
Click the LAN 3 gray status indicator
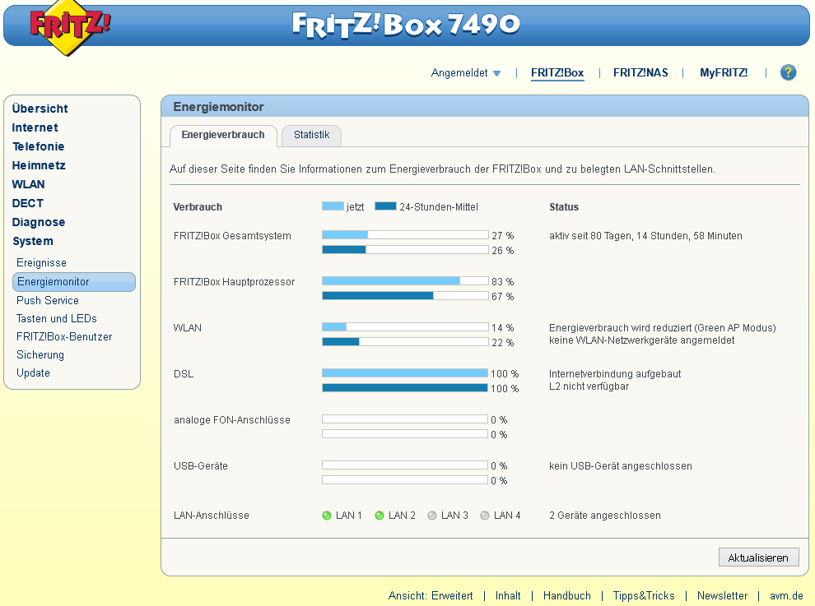(432, 516)
